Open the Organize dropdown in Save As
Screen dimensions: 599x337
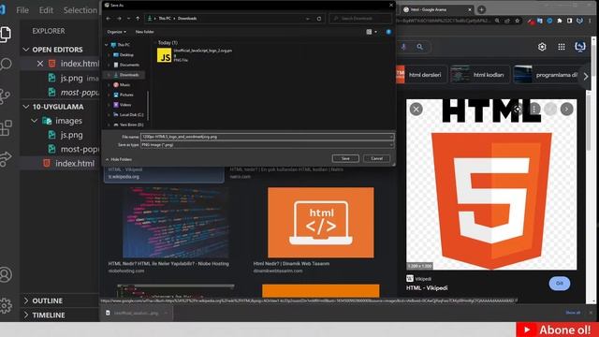[x=116, y=32]
